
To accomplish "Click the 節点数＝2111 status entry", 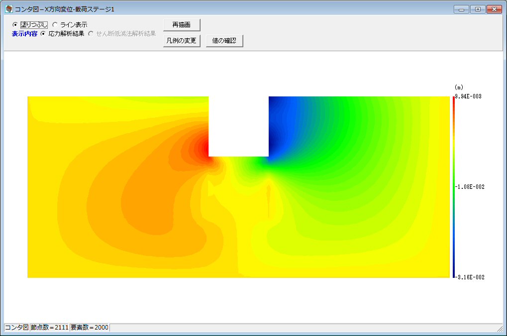I will (x=49, y=327).
